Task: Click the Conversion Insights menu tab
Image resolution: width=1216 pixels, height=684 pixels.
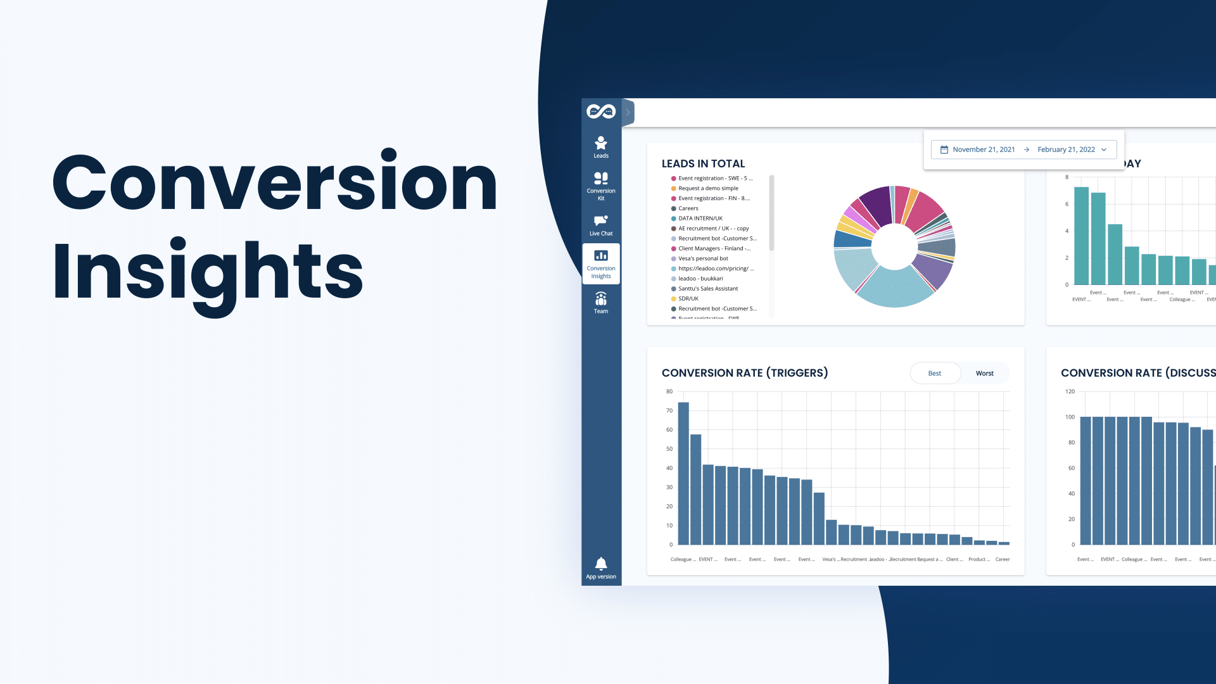Action: pyautogui.click(x=600, y=264)
